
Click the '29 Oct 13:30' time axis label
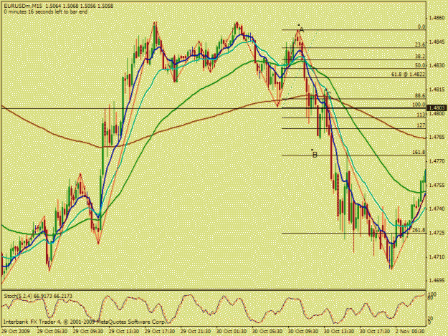(124, 332)
